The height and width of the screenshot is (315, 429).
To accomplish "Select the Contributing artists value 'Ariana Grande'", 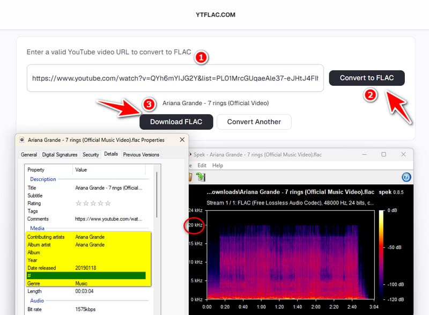I will (x=90, y=237).
